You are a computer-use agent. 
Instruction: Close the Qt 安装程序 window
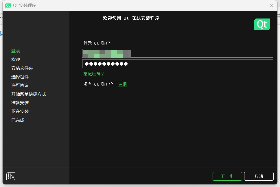(x=271, y=5)
